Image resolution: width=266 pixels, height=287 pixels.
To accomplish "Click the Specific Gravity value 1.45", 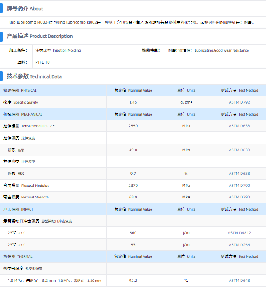I will 133,102.
